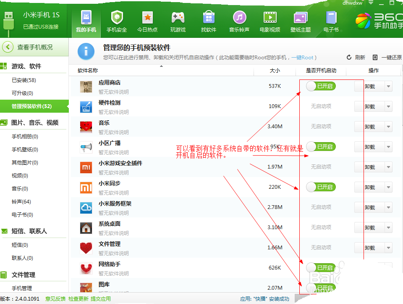This screenshot has height=304, width=403.
Task: Click the 一键Root link
Action: tap(302, 58)
